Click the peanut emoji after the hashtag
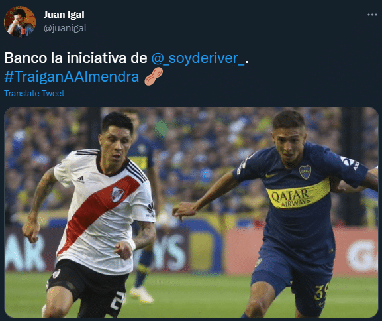The image size is (382, 321). (x=154, y=76)
